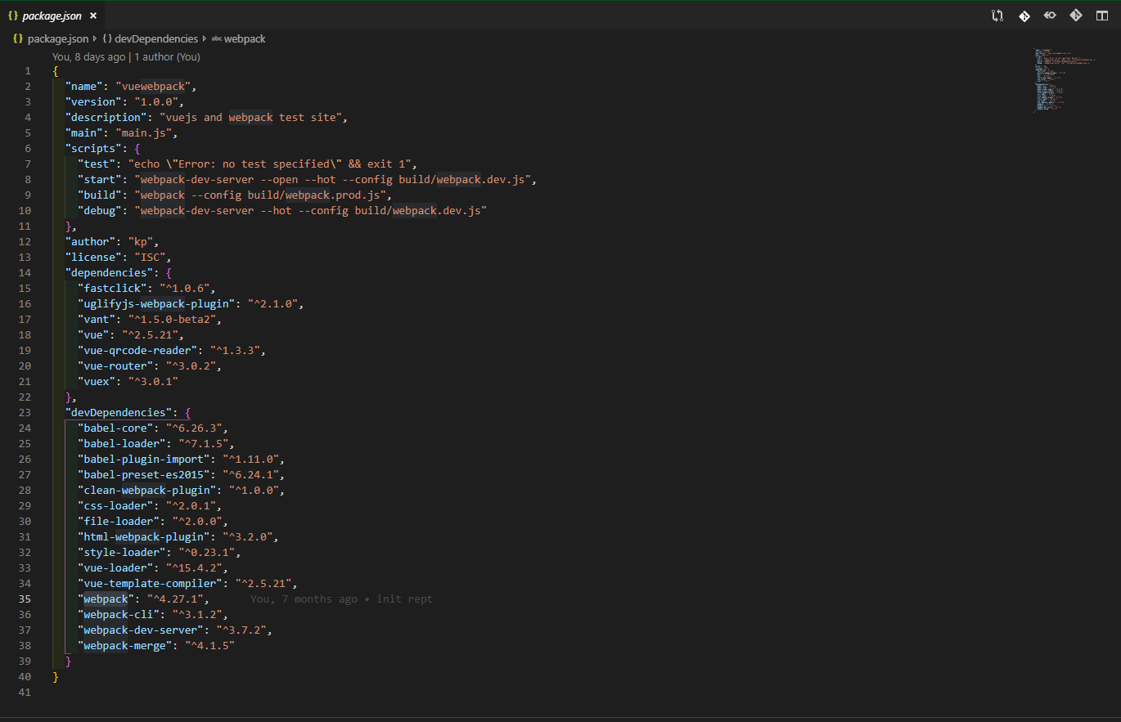
Task: Click the "babel-preset-es2015" entry
Action: coord(144,475)
